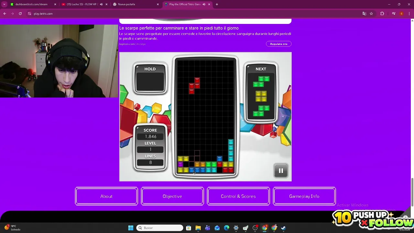Open the Chrome profile avatar S
Image resolution: width=414 pixels, height=233 pixels.
401,14
